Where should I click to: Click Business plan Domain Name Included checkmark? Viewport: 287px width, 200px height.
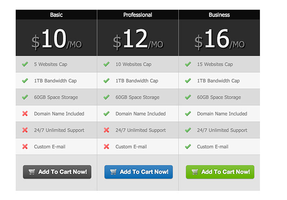[188, 114]
